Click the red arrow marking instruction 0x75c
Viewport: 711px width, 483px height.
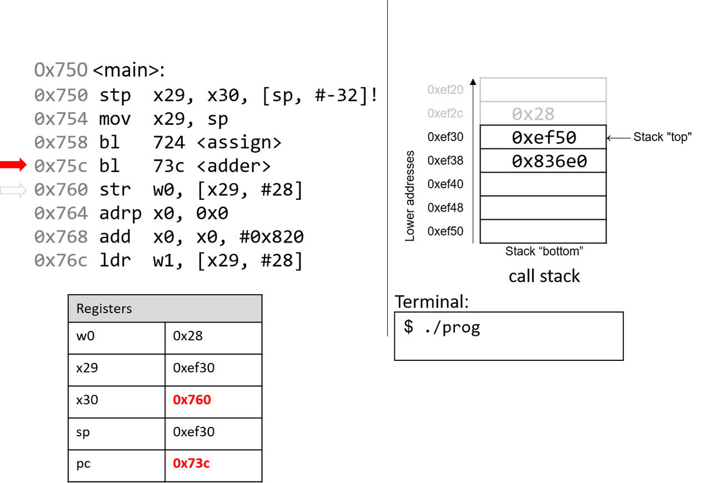click(x=13, y=165)
